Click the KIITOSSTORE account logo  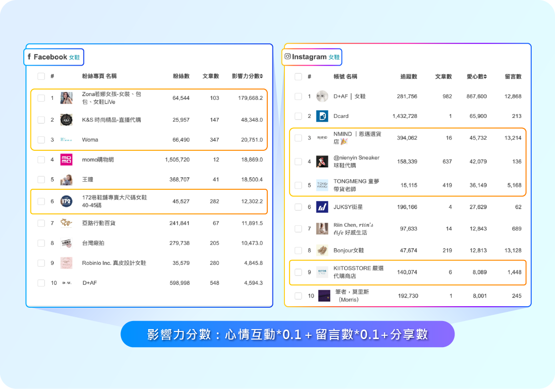tap(322, 272)
